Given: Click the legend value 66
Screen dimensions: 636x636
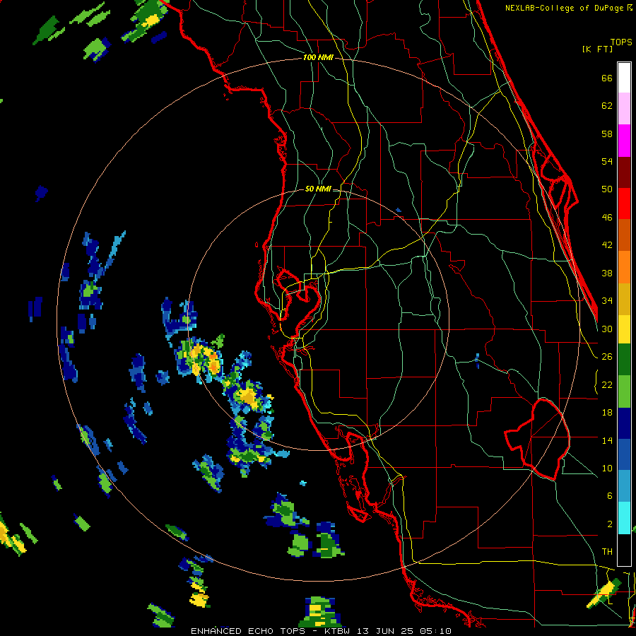Looking at the screenshot, I should tap(607, 78).
